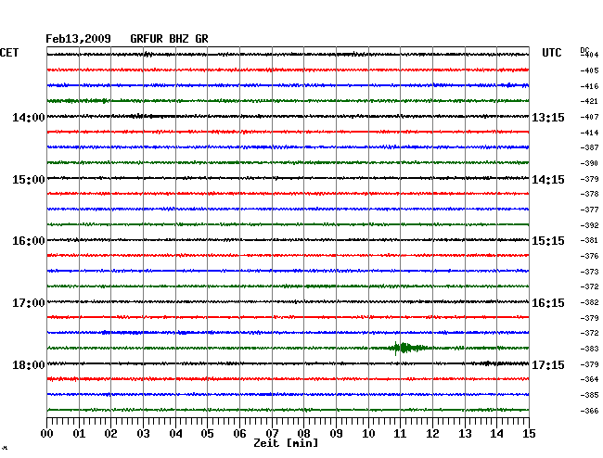Select minute tick label 08

coord(303,433)
